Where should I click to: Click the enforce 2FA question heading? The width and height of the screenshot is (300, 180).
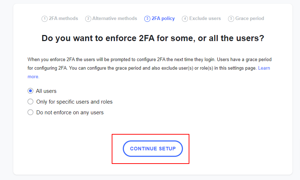point(153,39)
